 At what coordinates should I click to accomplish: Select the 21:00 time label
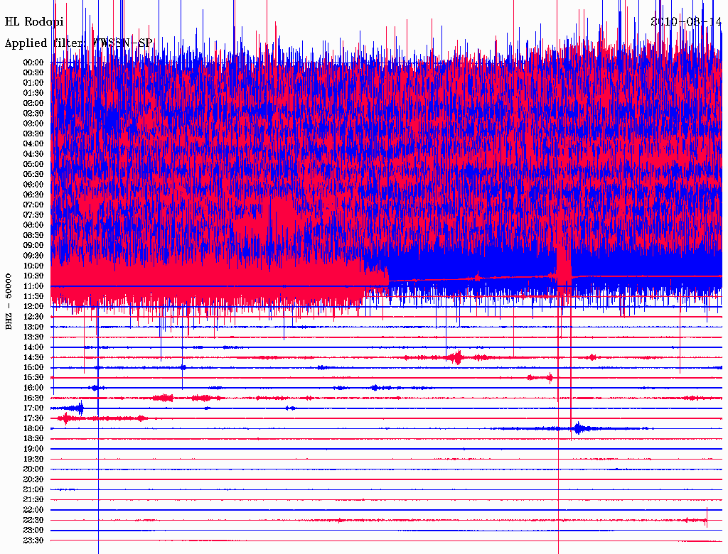coord(33,489)
